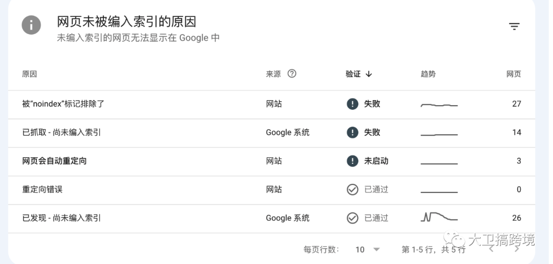Open the 已发现 - 尚未编入索引 row
553x264 pixels.
click(61, 219)
